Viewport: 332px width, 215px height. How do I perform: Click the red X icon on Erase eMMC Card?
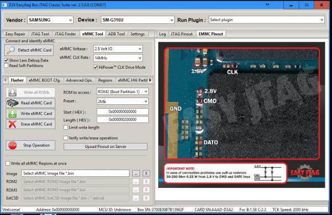[x=13, y=124]
